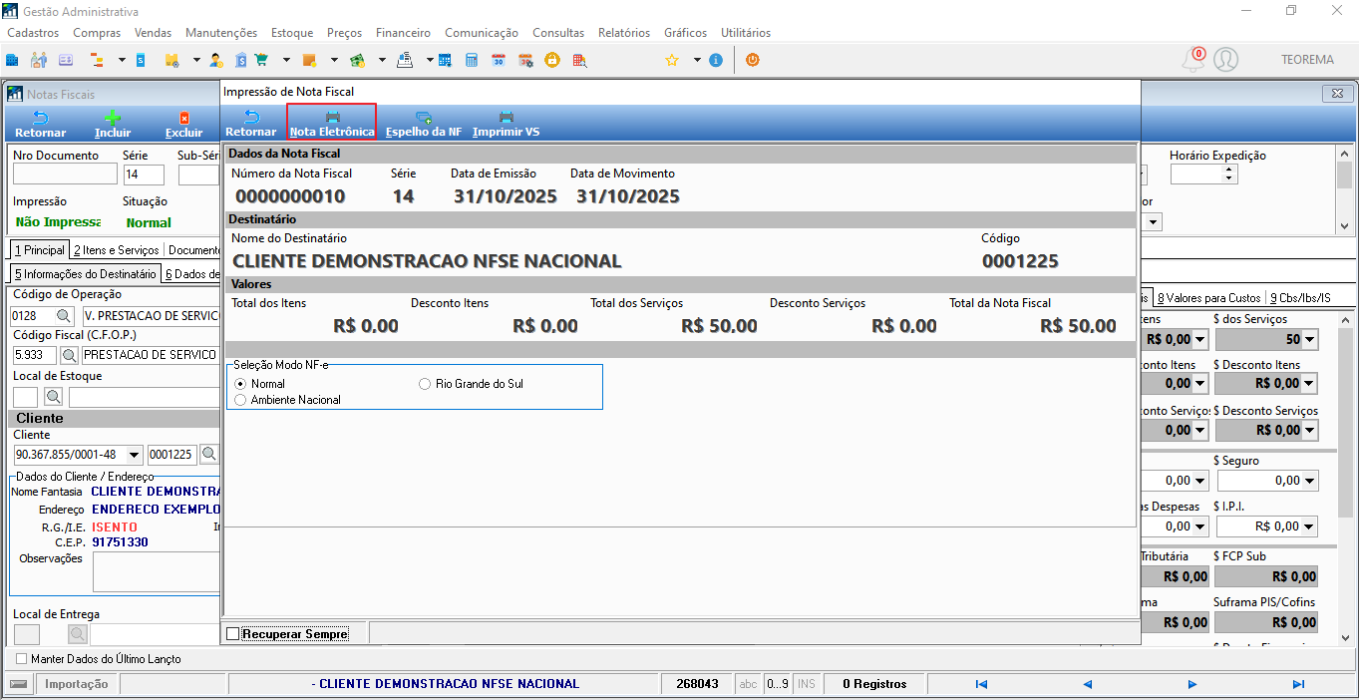Click the calendar with gear toolbar icon
The height and width of the screenshot is (700, 1359).
pos(525,60)
